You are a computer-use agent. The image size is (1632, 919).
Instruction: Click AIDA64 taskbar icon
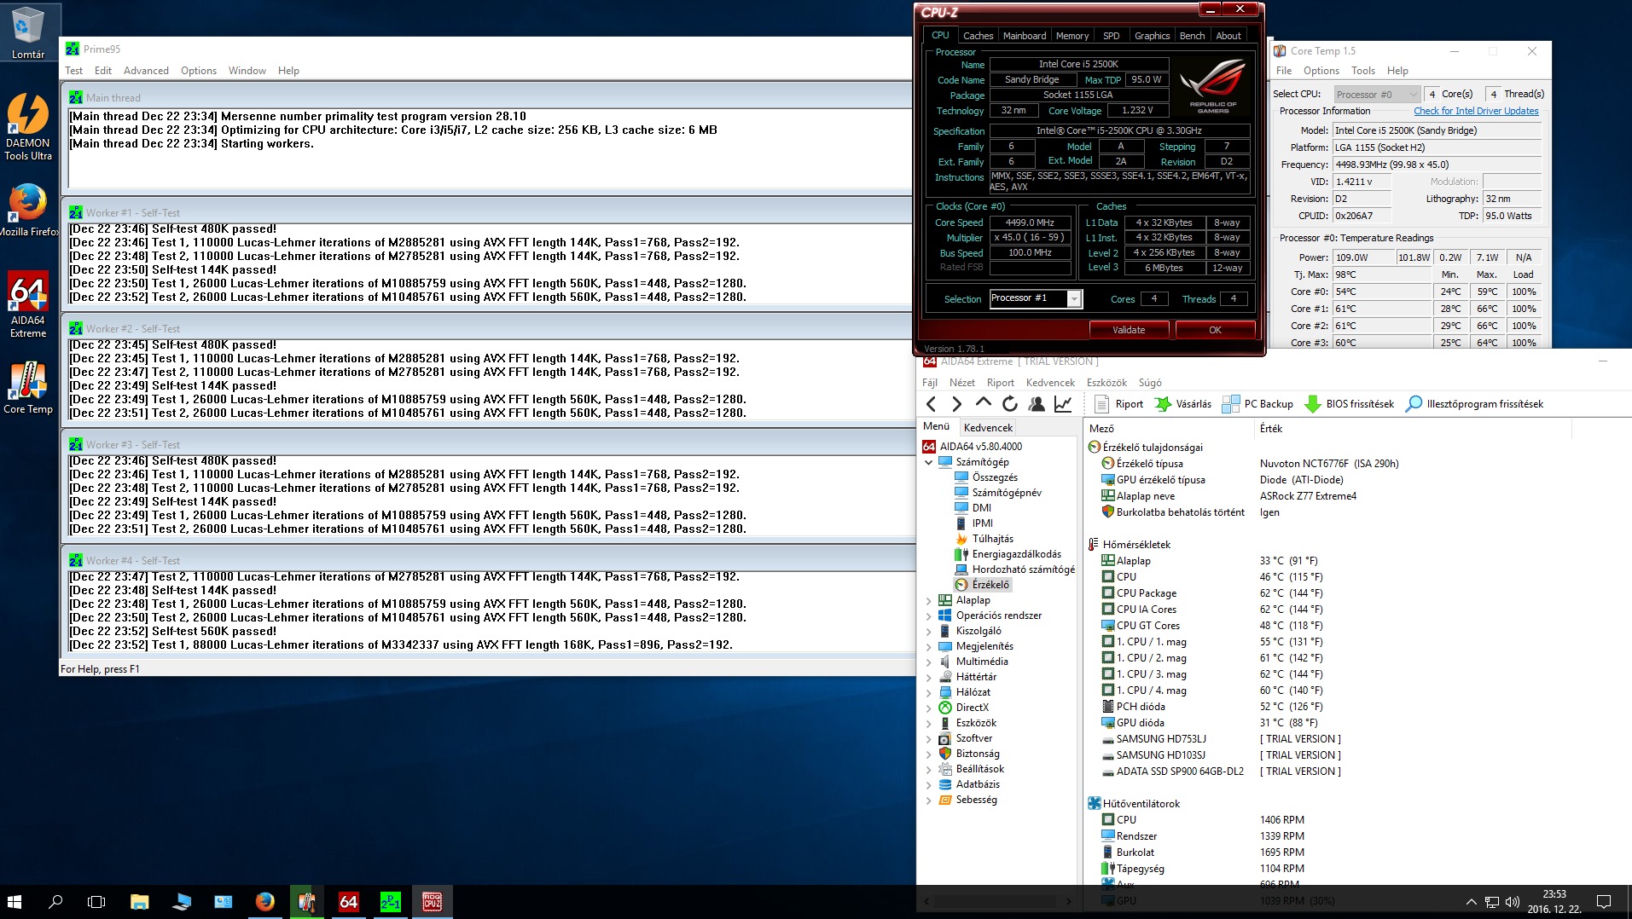point(348,901)
